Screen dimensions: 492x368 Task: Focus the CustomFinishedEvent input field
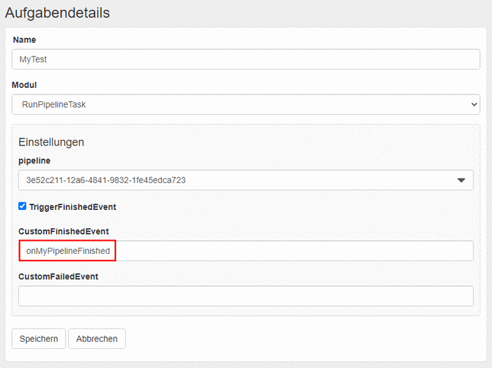(295, 251)
